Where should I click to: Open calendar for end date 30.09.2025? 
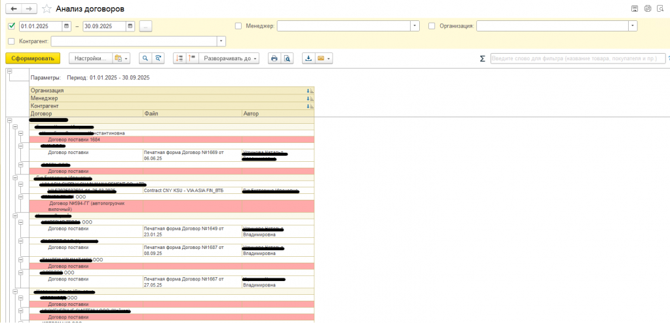pyautogui.click(x=130, y=26)
